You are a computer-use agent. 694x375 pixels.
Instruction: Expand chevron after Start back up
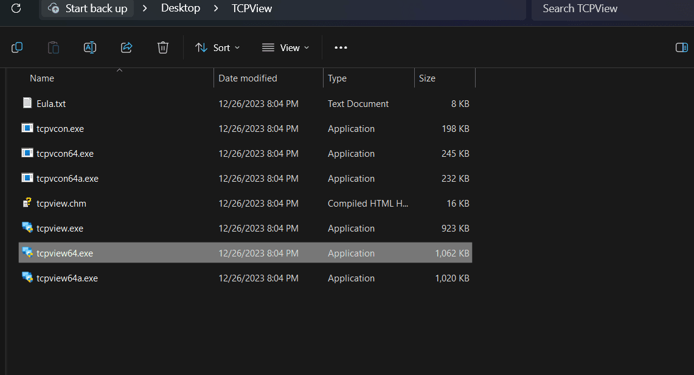pyautogui.click(x=145, y=9)
